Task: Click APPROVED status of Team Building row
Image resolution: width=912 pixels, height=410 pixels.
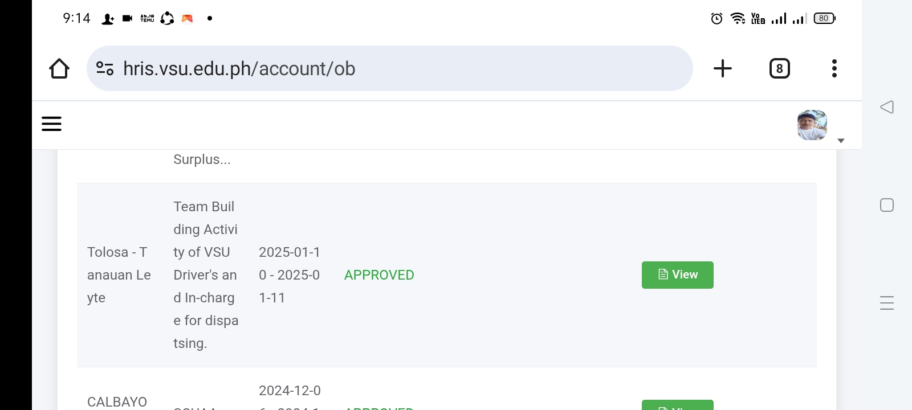Action: 379,275
